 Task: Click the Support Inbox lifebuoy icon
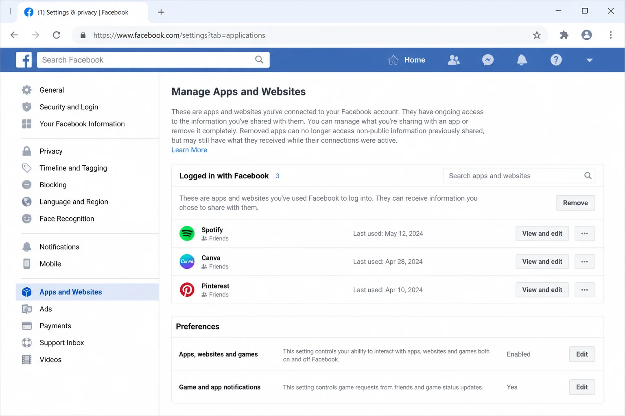[x=27, y=342]
